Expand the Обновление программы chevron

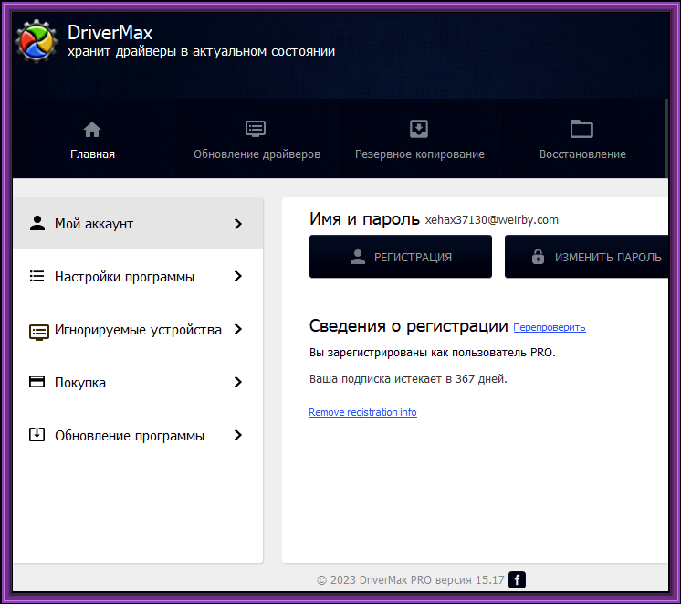tap(237, 435)
